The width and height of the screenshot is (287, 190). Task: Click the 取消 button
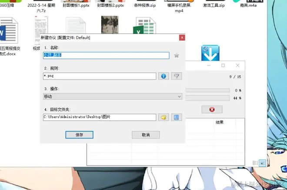146,135
